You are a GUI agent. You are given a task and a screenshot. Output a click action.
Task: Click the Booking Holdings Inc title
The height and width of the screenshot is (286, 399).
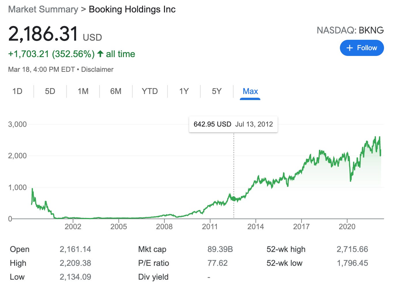point(132,9)
